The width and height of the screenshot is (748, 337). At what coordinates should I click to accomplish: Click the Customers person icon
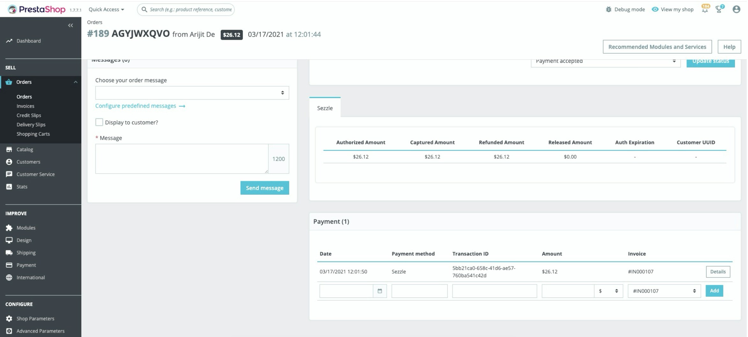pyautogui.click(x=9, y=162)
